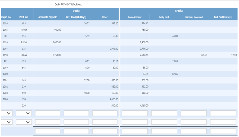Click the debit GST Paid total field
Screen dimensions: 239x137
click(76, 131)
